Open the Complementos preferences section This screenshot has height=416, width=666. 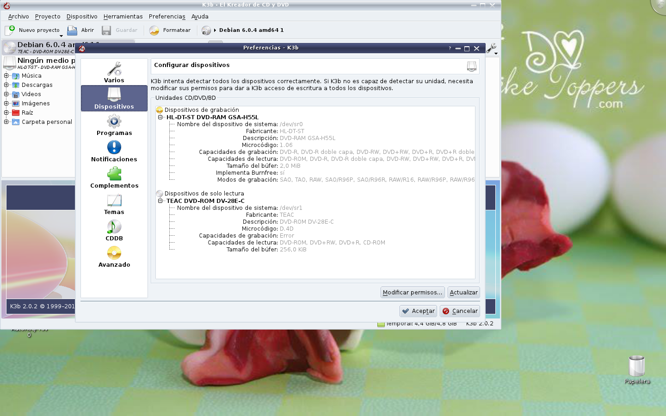(114, 177)
